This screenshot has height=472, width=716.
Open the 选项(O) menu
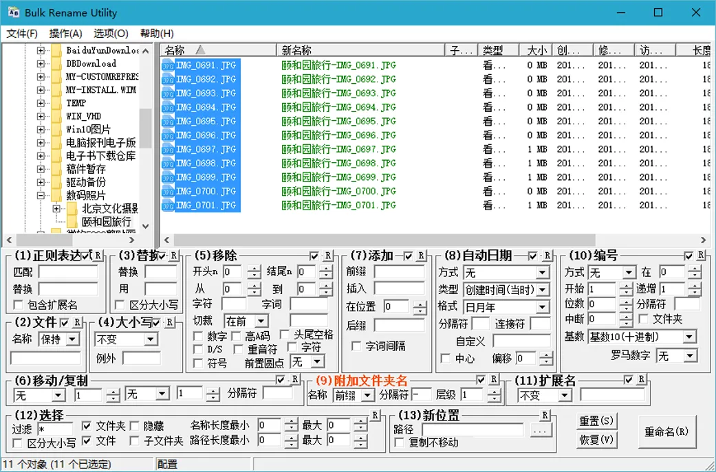(111, 33)
